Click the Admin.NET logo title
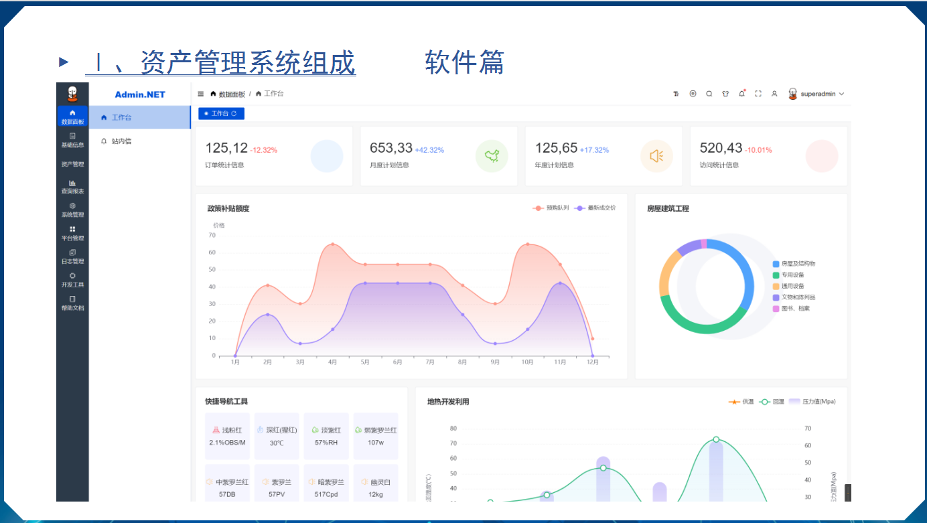 click(x=140, y=94)
